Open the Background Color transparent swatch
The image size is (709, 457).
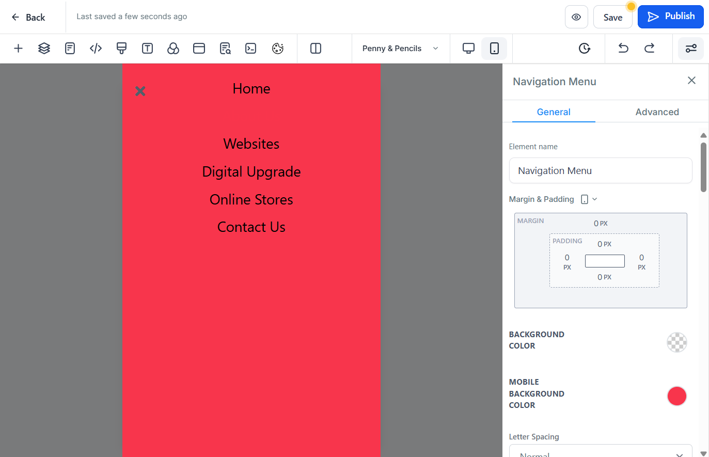pos(677,342)
